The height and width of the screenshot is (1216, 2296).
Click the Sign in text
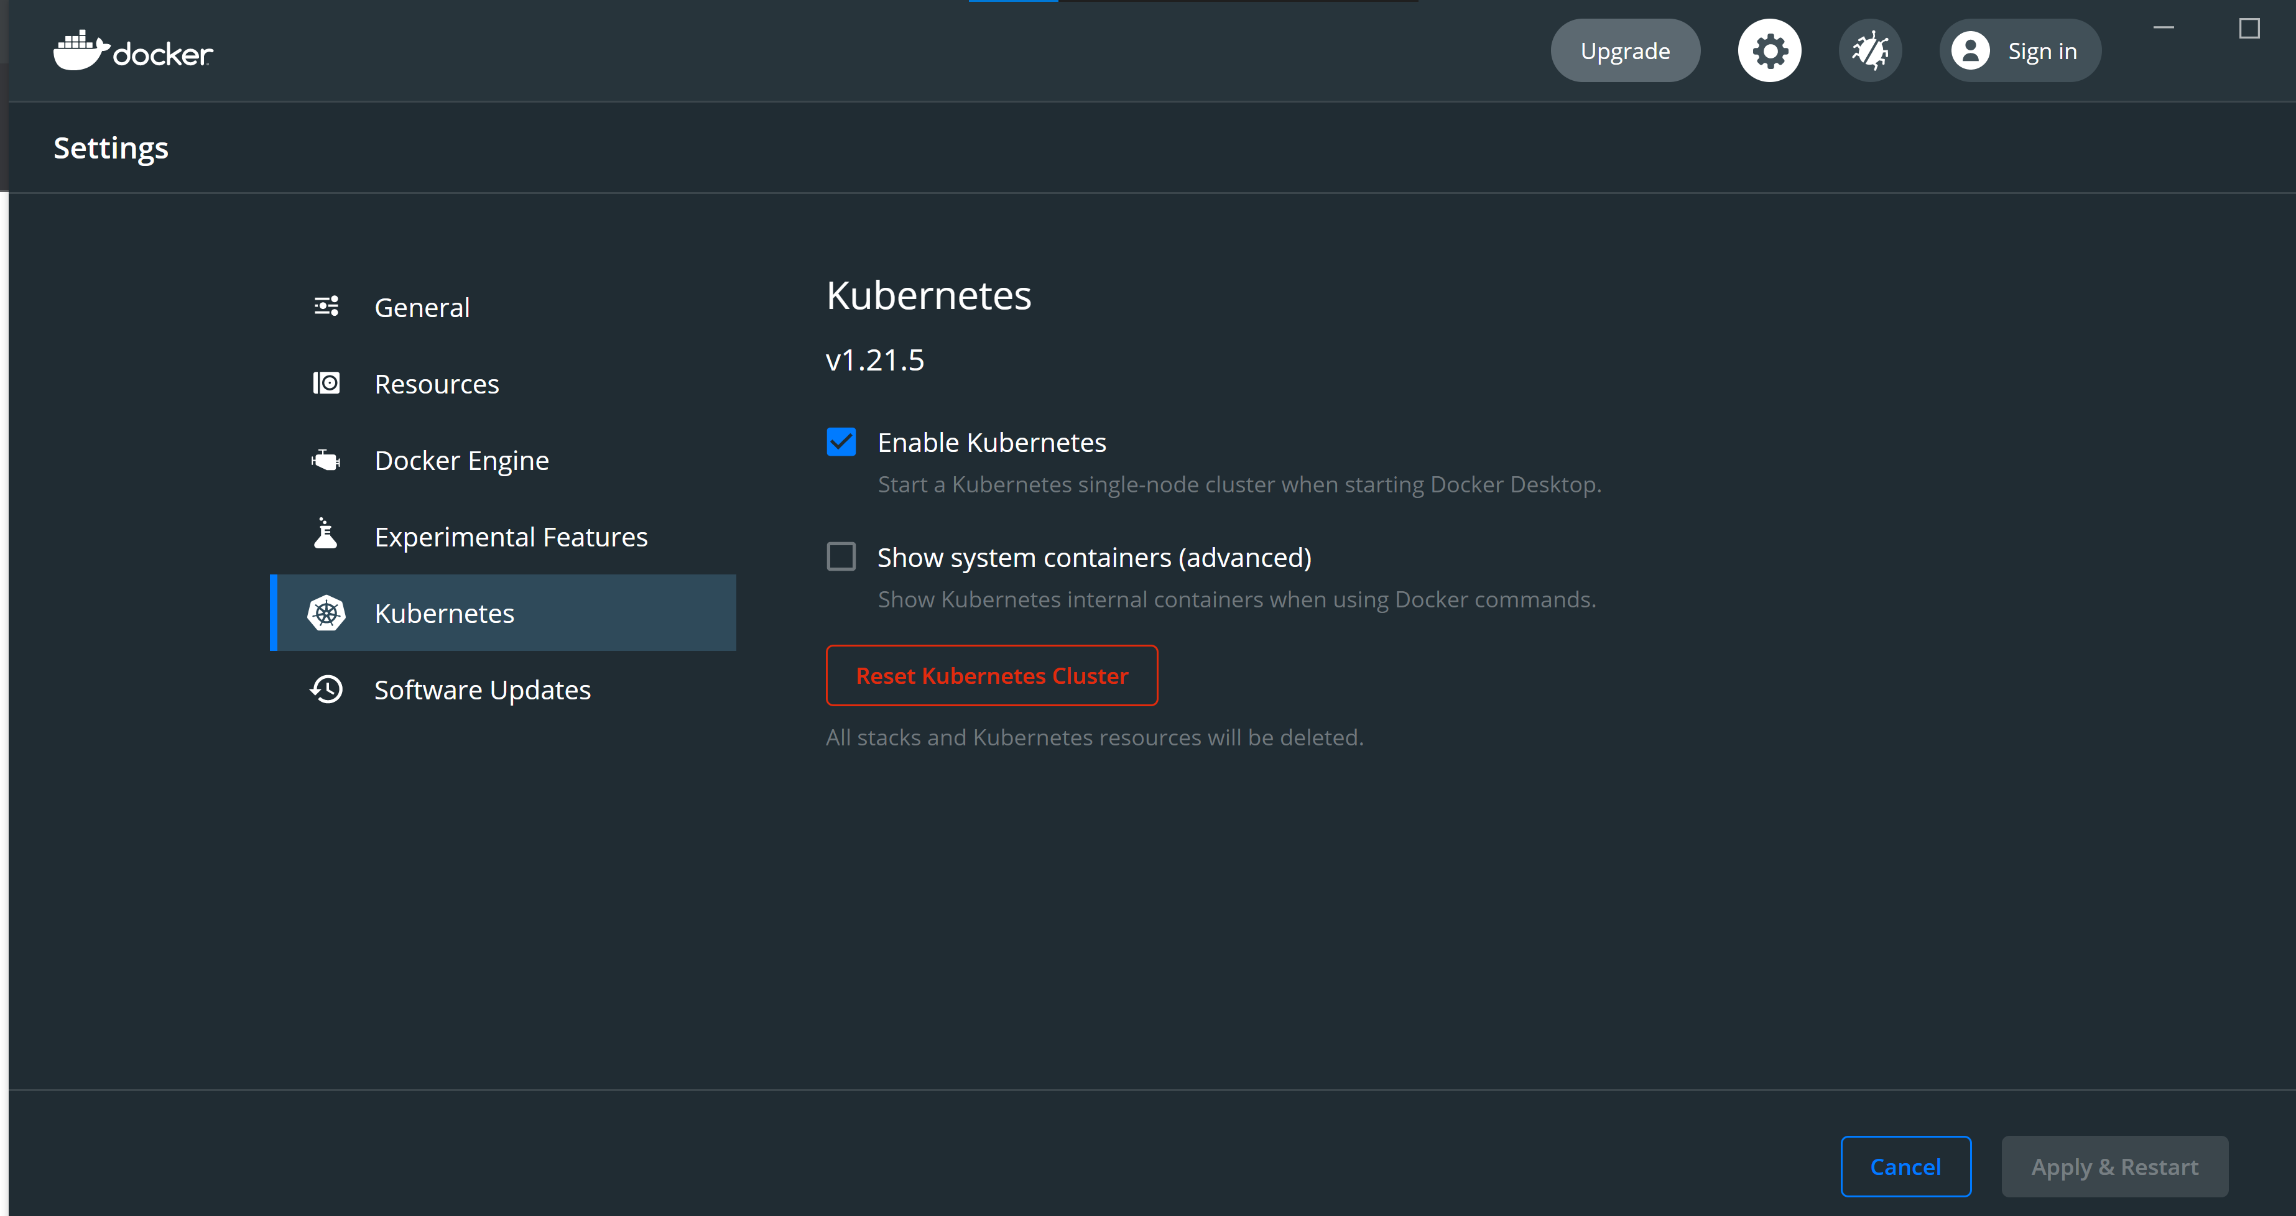[2042, 51]
